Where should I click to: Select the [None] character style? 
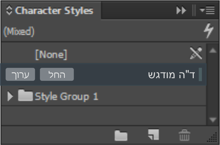coord(51,54)
